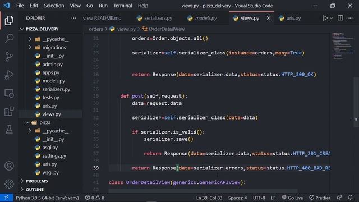Open the Source Control view icon
This screenshot has width=359, height=202.
[x=9, y=57]
